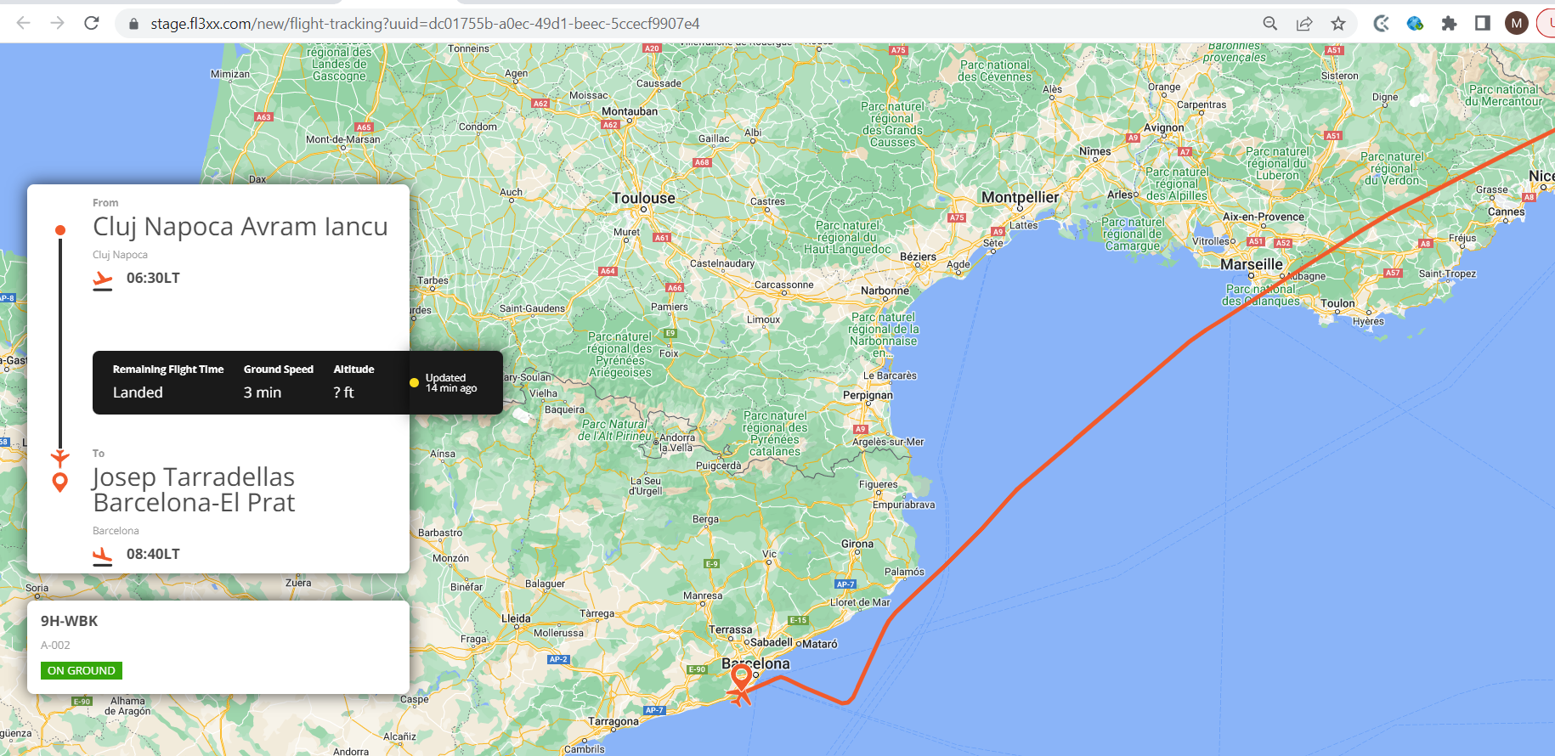Click the Tarragona label on the map
Viewport: 1555px width, 756px height.
(x=614, y=721)
